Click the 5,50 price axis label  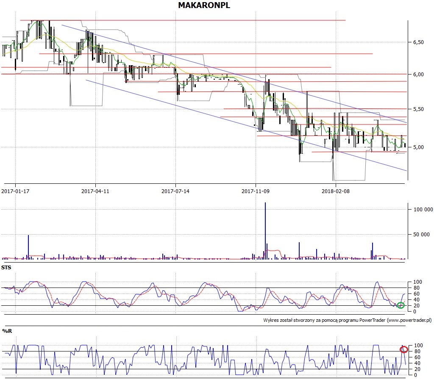[x=418, y=109]
